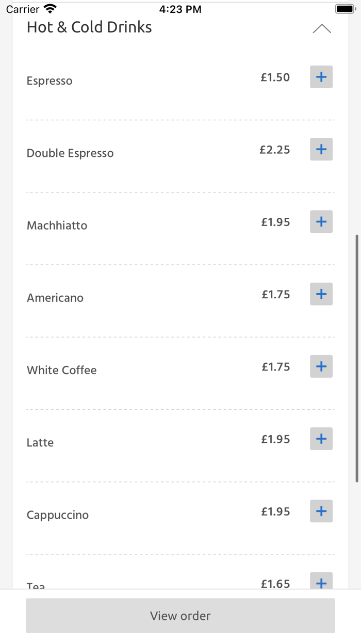Tap the Wi-Fi status icon
Screen dimensions: 361x642
click(x=50, y=9)
